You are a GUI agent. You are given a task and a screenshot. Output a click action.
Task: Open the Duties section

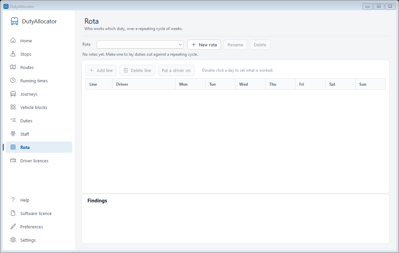coord(39,121)
